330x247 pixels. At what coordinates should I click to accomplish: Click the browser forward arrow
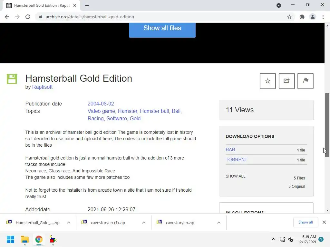coord(17,17)
